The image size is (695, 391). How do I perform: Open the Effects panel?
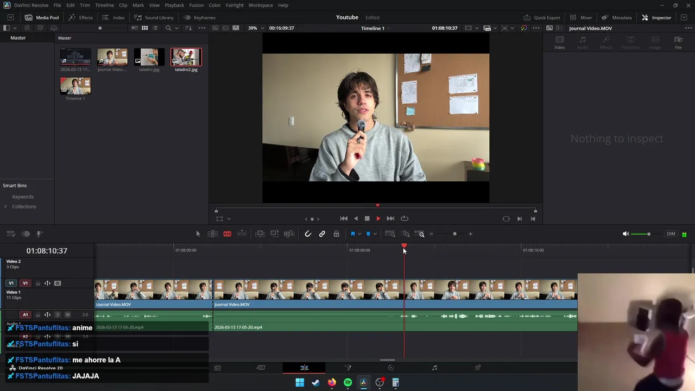click(81, 17)
